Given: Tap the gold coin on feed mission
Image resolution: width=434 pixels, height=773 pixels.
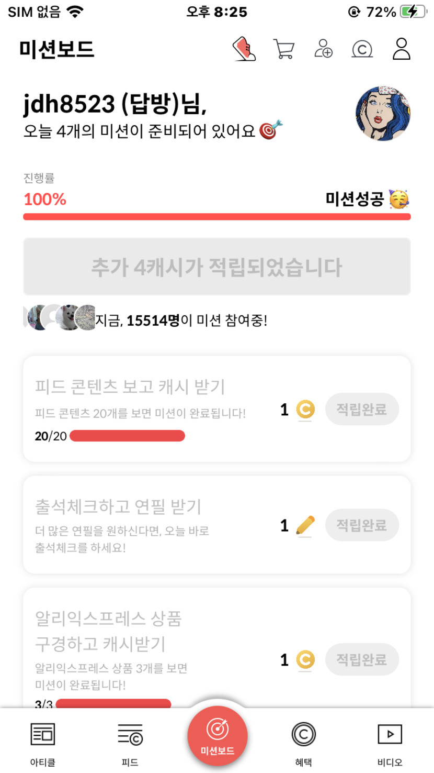Looking at the screenshot, I should click(305, 409).
